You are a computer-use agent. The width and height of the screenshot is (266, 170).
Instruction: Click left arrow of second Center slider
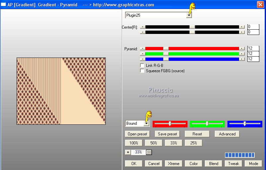(143, 32)
